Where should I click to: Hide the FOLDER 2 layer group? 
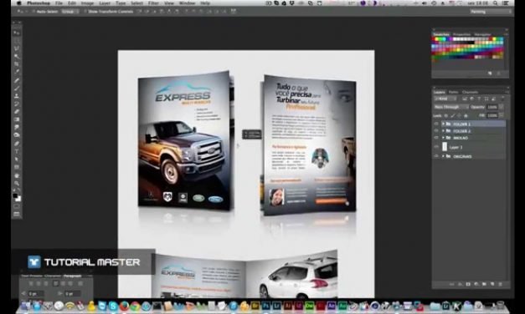click(x=436, y=130)
